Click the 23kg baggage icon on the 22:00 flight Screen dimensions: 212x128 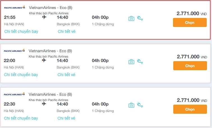(131, 62)
